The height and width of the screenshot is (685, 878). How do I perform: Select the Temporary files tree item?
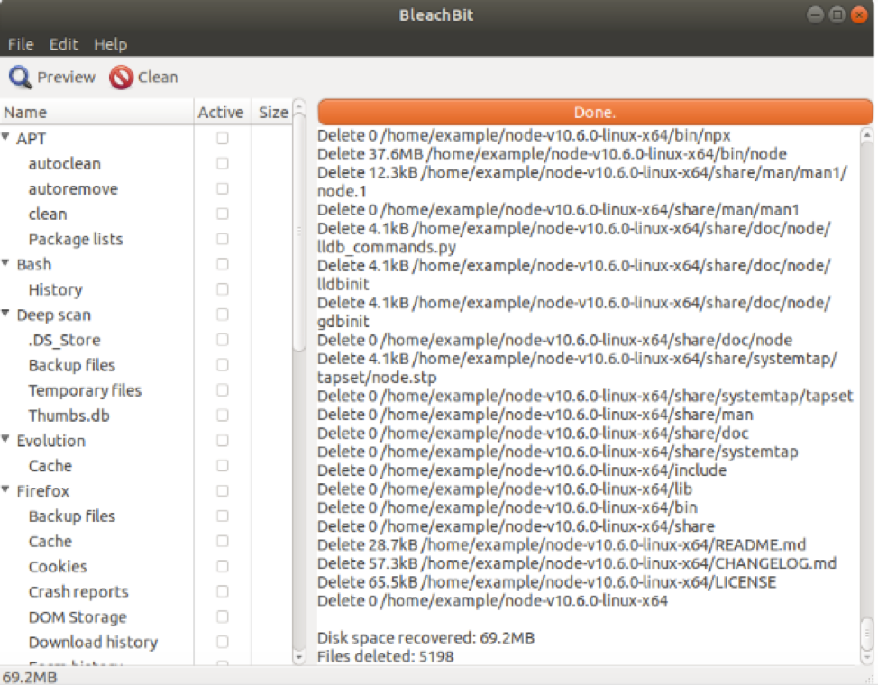coord(85,390)
